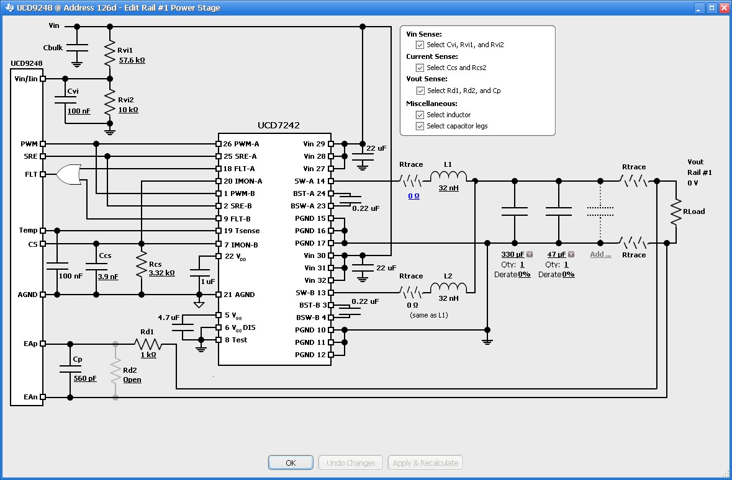Edit Qty value of 47 µF capacitor
732x480 pixels.
[566, 264]
